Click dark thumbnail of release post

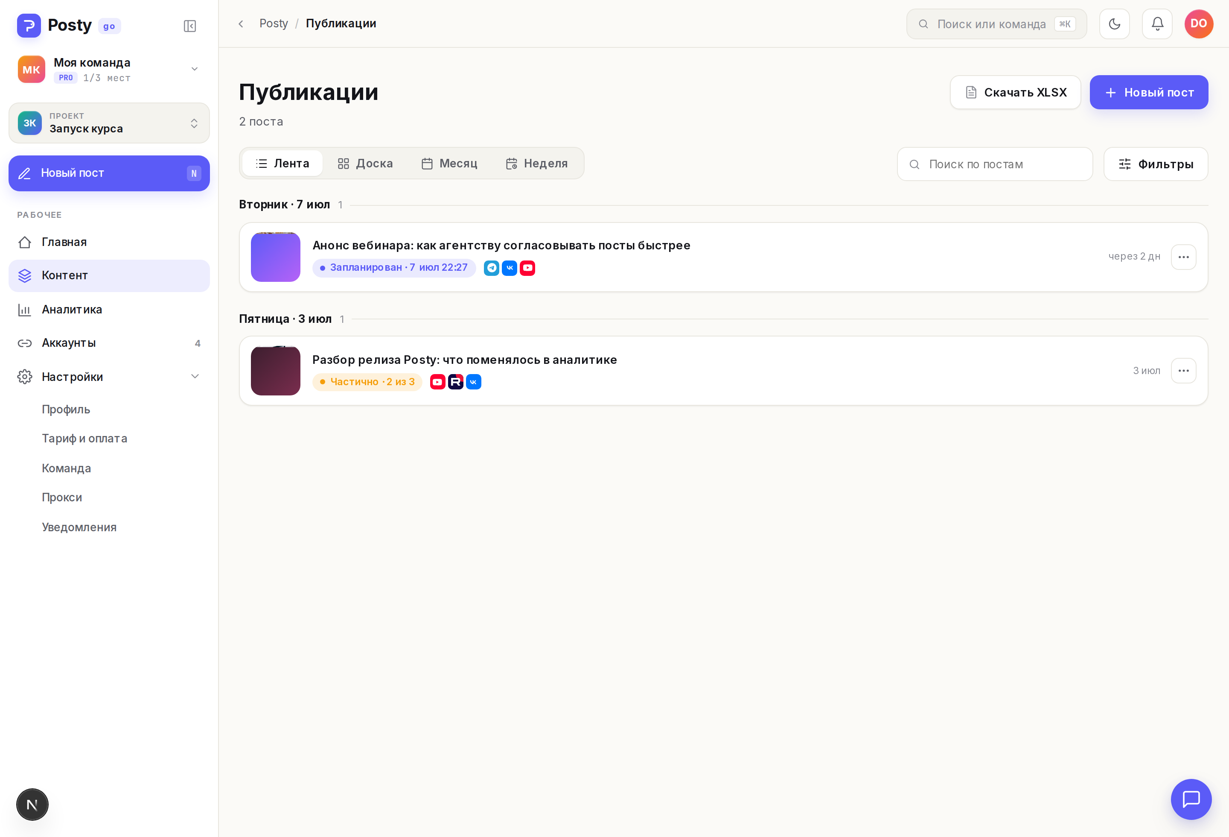point(276,371)
